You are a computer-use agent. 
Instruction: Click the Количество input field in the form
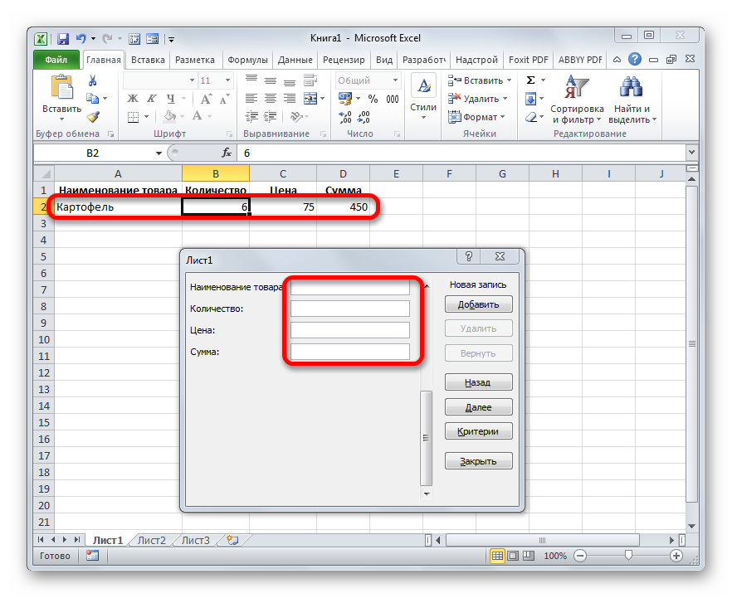[x=350, y=309]
